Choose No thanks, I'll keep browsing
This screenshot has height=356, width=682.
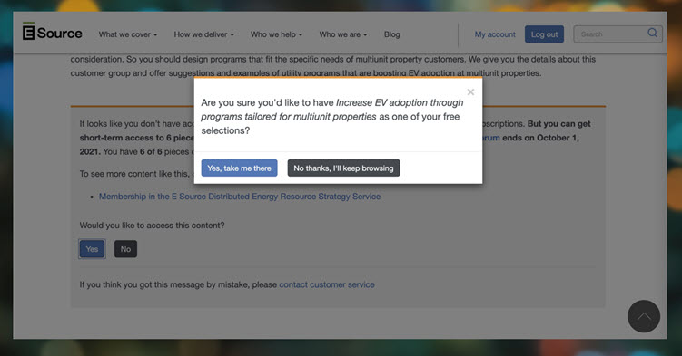[x=343, y=168]
